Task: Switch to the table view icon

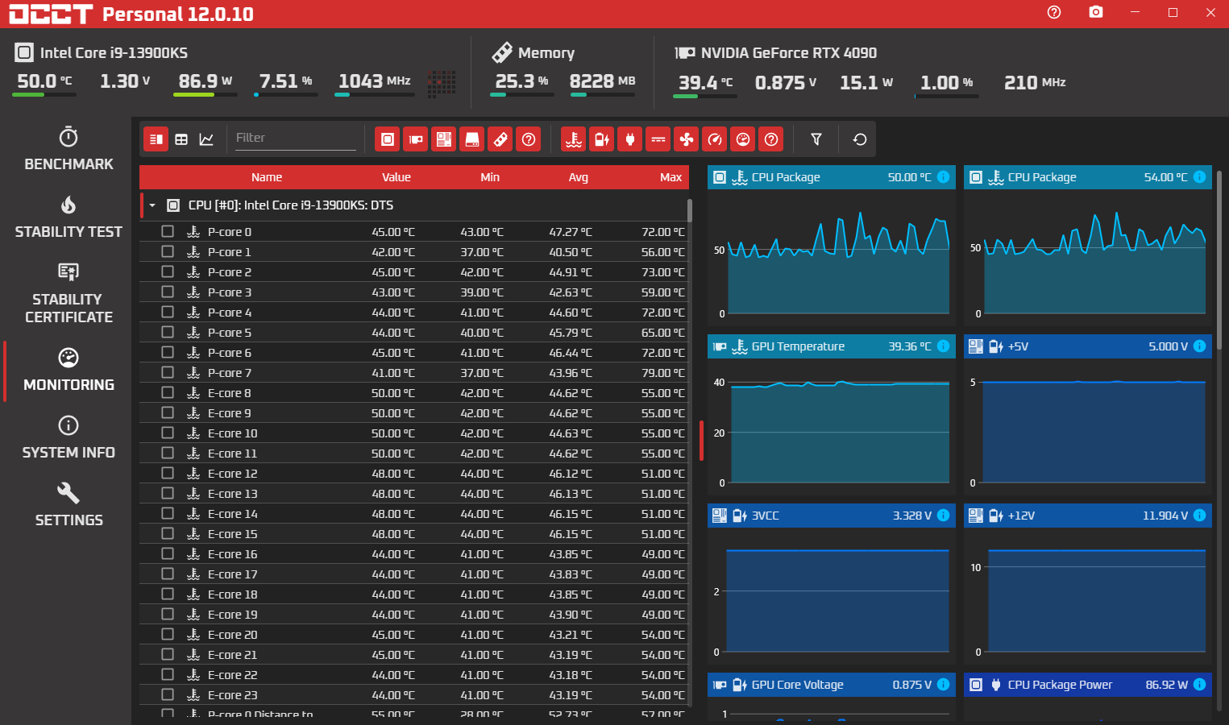Action: click(x=181, y=139)
